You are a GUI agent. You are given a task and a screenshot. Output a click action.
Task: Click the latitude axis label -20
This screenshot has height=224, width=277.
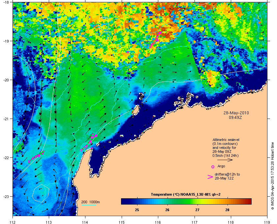(6, 80)
